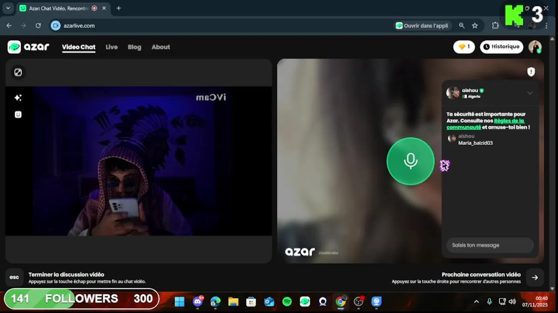This screenshot has width=558, height=313.
Task: Click the Maria_baizid03 chat message
Action: coord(475,143)
